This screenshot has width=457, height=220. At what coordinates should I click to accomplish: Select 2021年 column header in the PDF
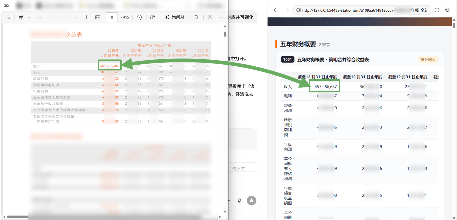tap(203, 51)
